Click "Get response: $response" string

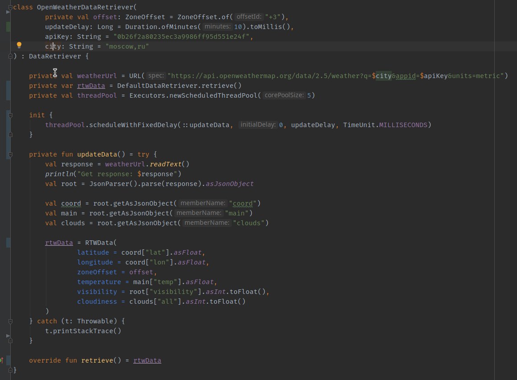[x=127, y=174]
